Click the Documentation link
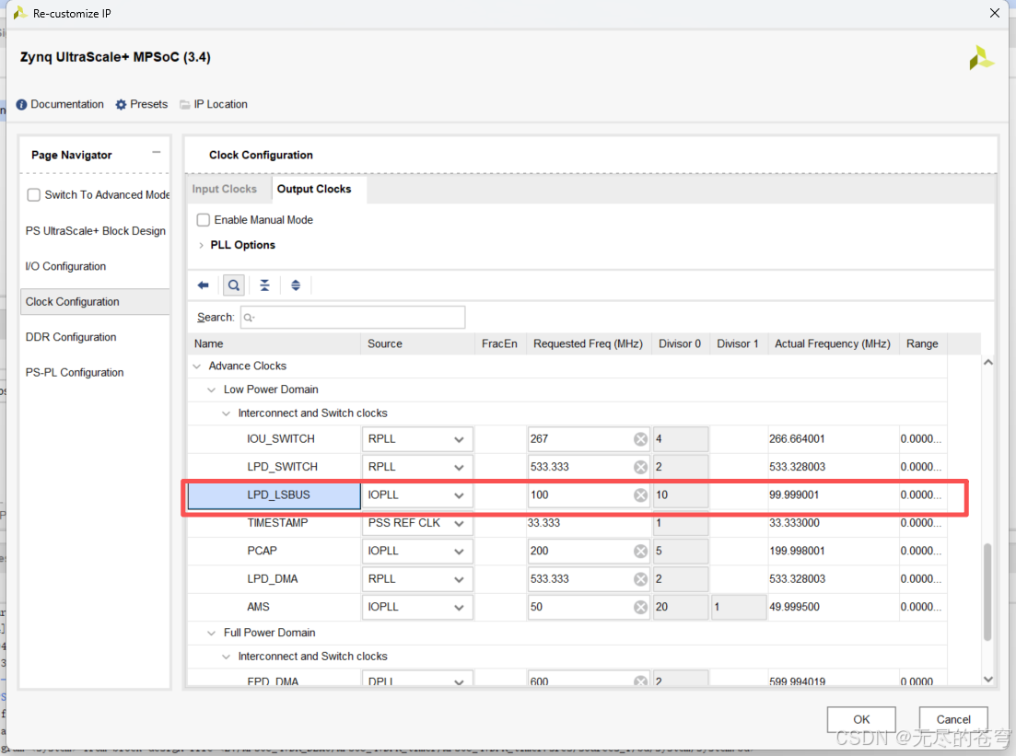The image size is (1016, 756). [66, 104]
